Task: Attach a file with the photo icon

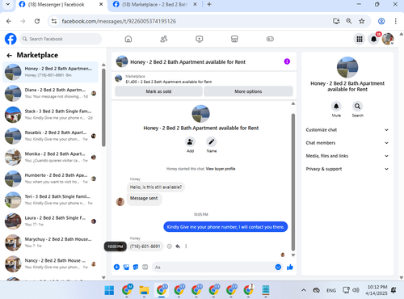Action: [126, 267]
